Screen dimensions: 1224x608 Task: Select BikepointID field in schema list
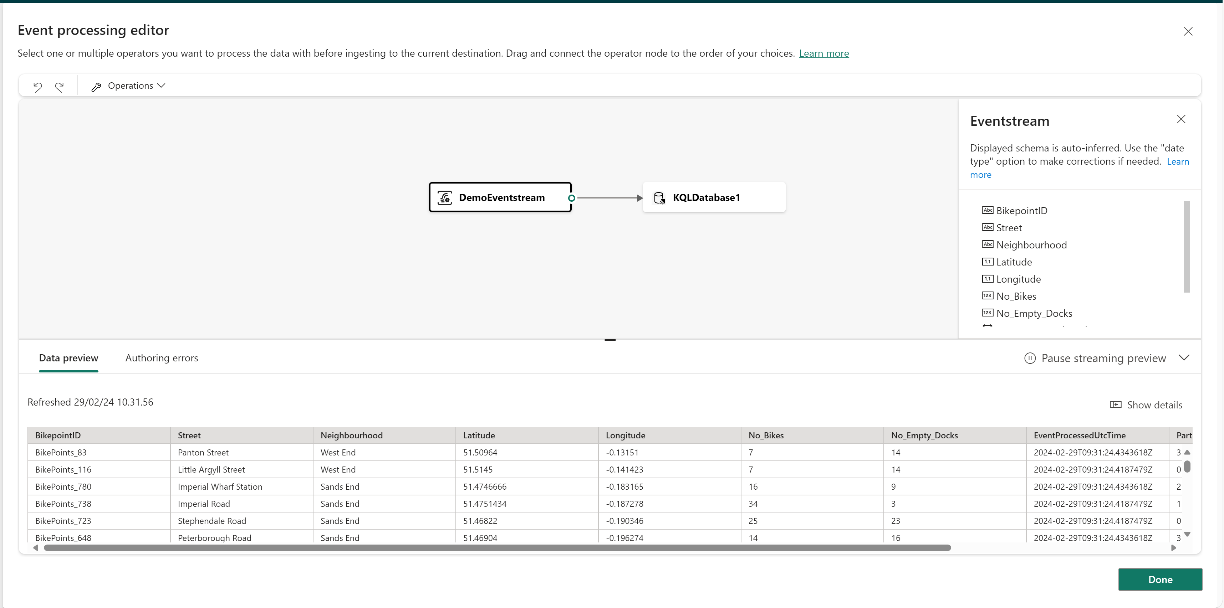(x=1021, y=211)
